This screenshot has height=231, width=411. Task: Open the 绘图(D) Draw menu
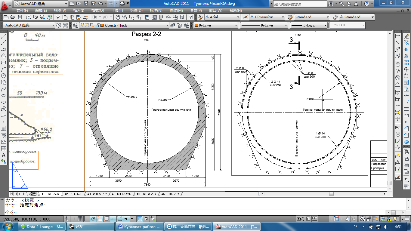pos(136,10)
